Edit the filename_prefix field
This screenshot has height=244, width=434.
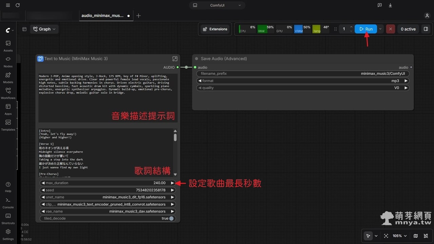coord(303,74)
